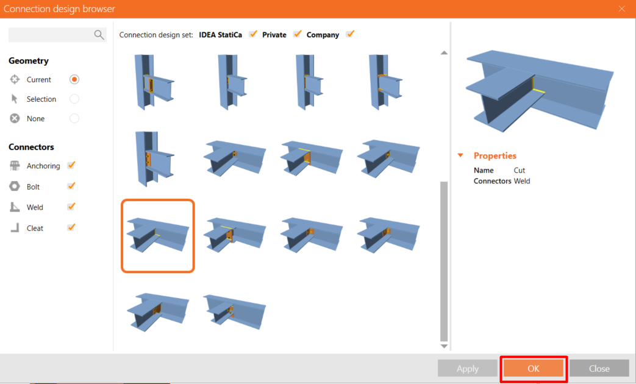
Task: Confirm with the OK button
Action: (x=534, y=369)
